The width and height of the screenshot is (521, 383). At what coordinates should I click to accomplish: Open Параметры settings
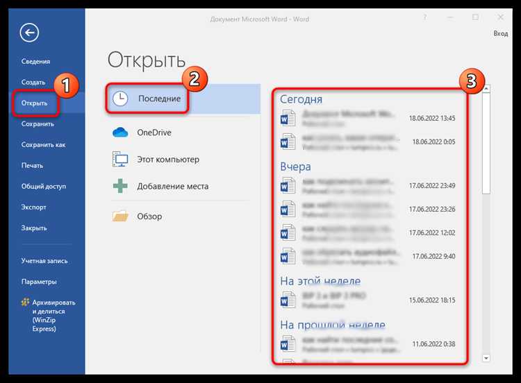point(39,282)
